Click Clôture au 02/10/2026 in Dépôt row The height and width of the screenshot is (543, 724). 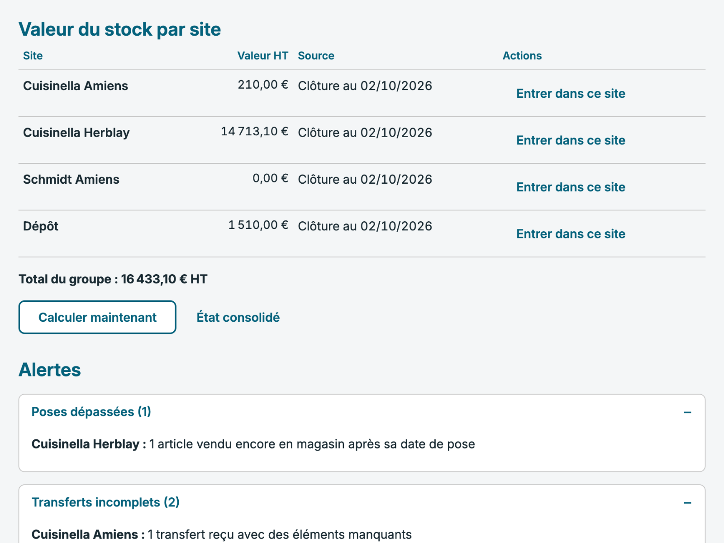click(365, 226)
